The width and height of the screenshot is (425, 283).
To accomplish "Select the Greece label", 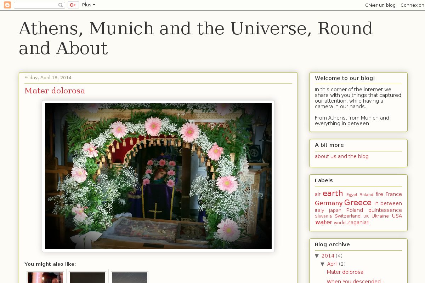I will [358, 203].
